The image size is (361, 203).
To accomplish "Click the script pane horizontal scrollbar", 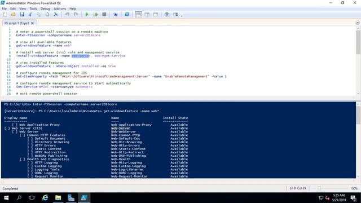I will (x=178, y=98).
